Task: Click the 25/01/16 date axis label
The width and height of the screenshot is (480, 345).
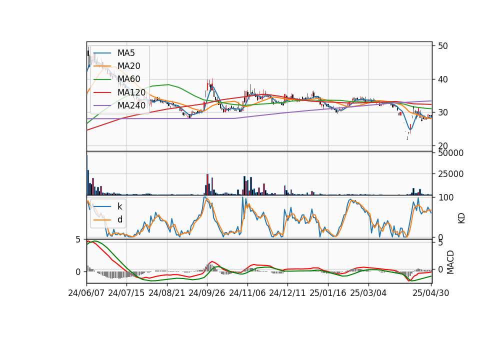Action: [328, 293]
